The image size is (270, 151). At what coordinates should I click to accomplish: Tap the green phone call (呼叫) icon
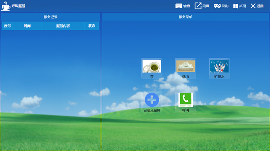(x=185, y=102)
